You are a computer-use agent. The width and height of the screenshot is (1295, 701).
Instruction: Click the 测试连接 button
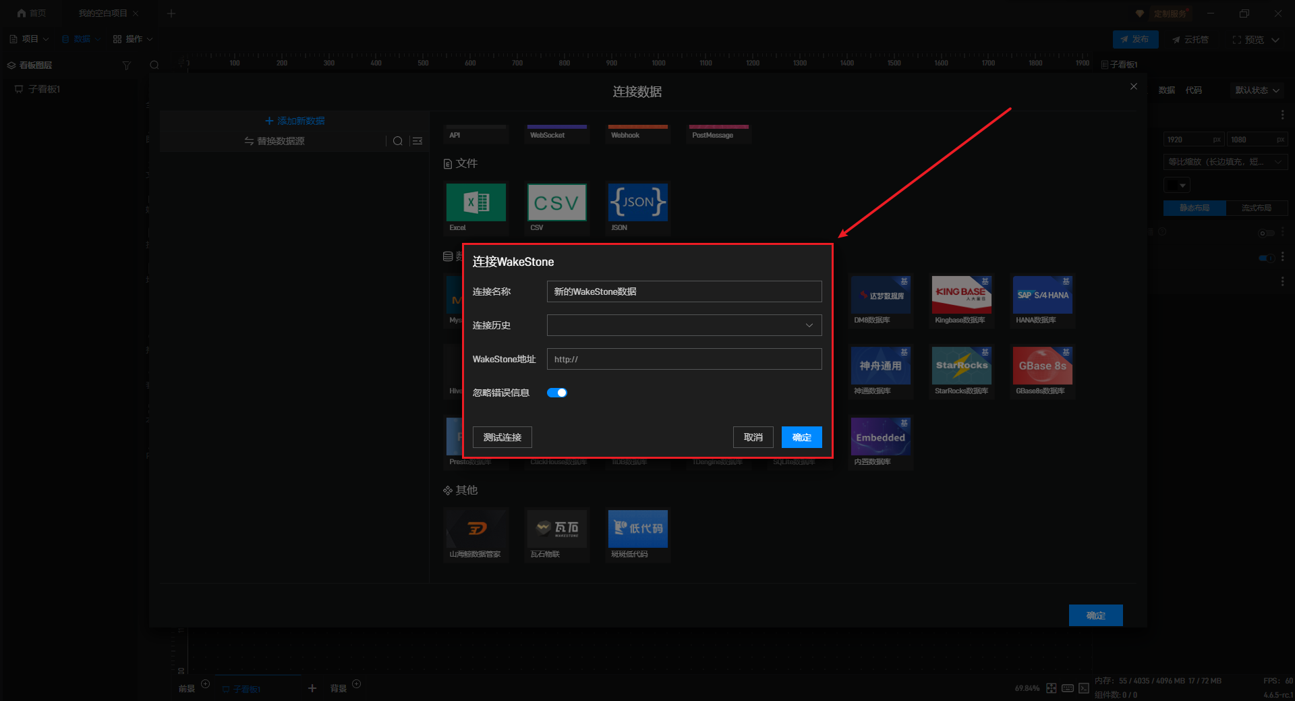[x=502, y=437]
